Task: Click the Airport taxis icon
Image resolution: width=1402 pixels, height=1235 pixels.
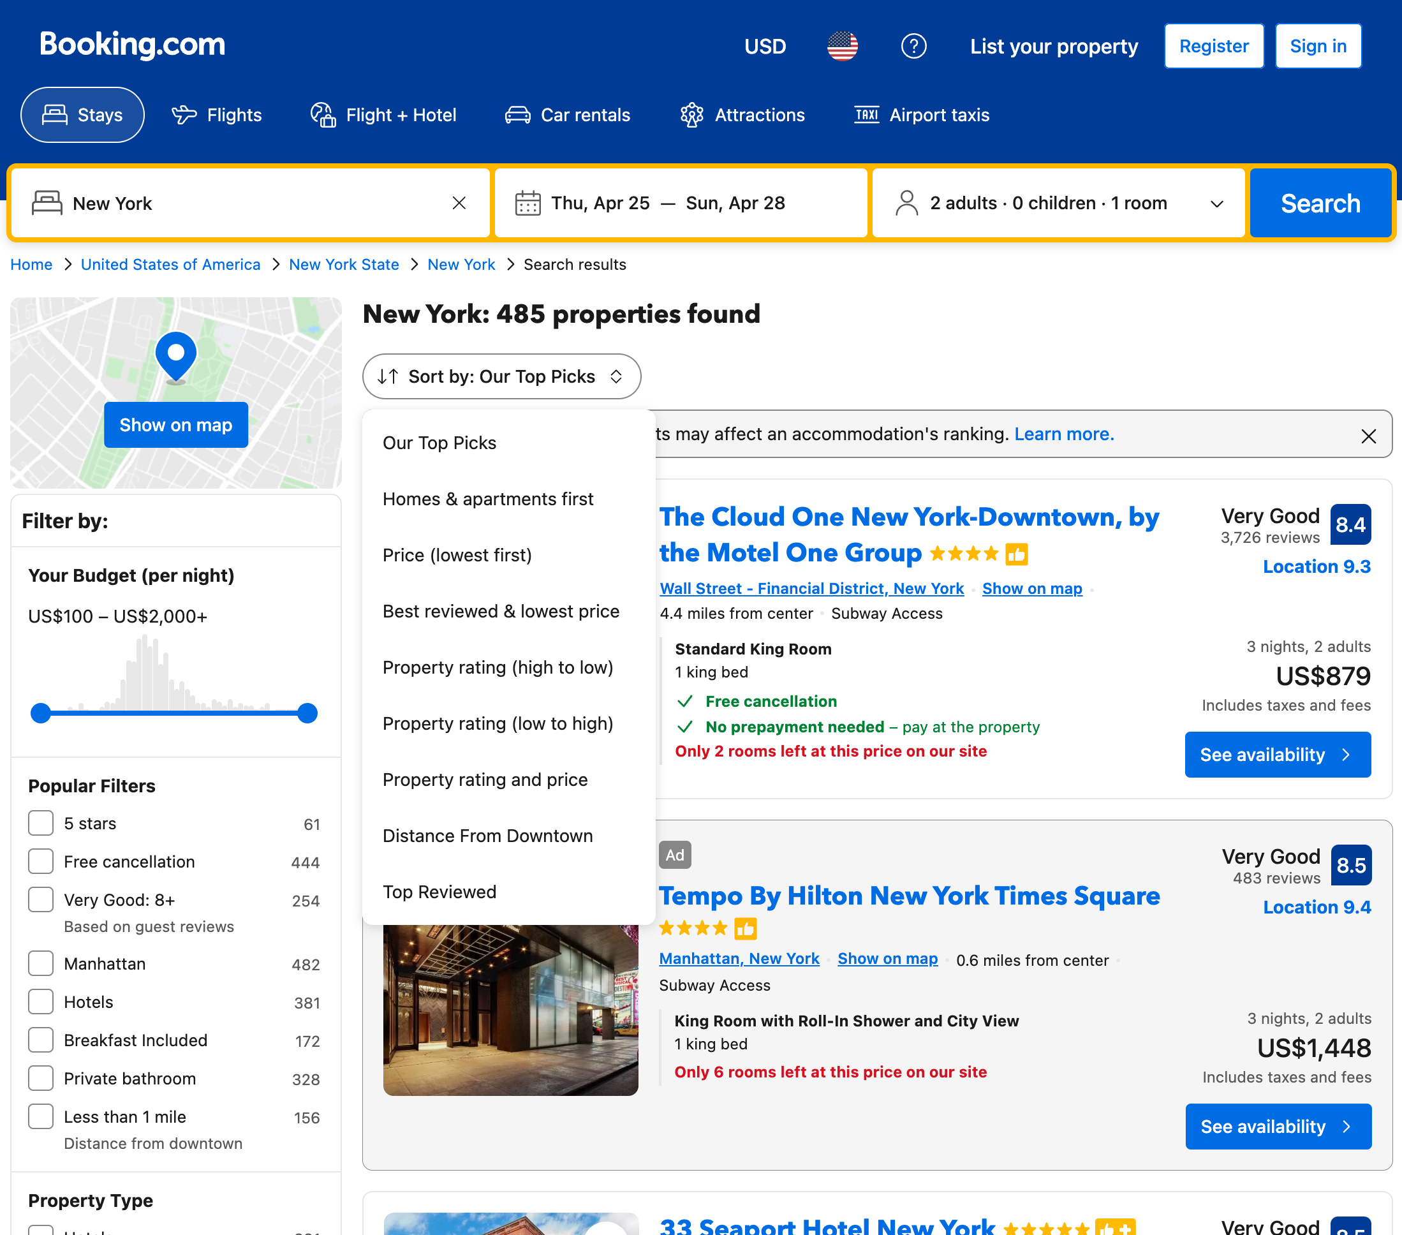Action: 866,115
